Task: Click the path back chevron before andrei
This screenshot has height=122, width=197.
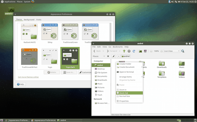Action: point(119,56)
